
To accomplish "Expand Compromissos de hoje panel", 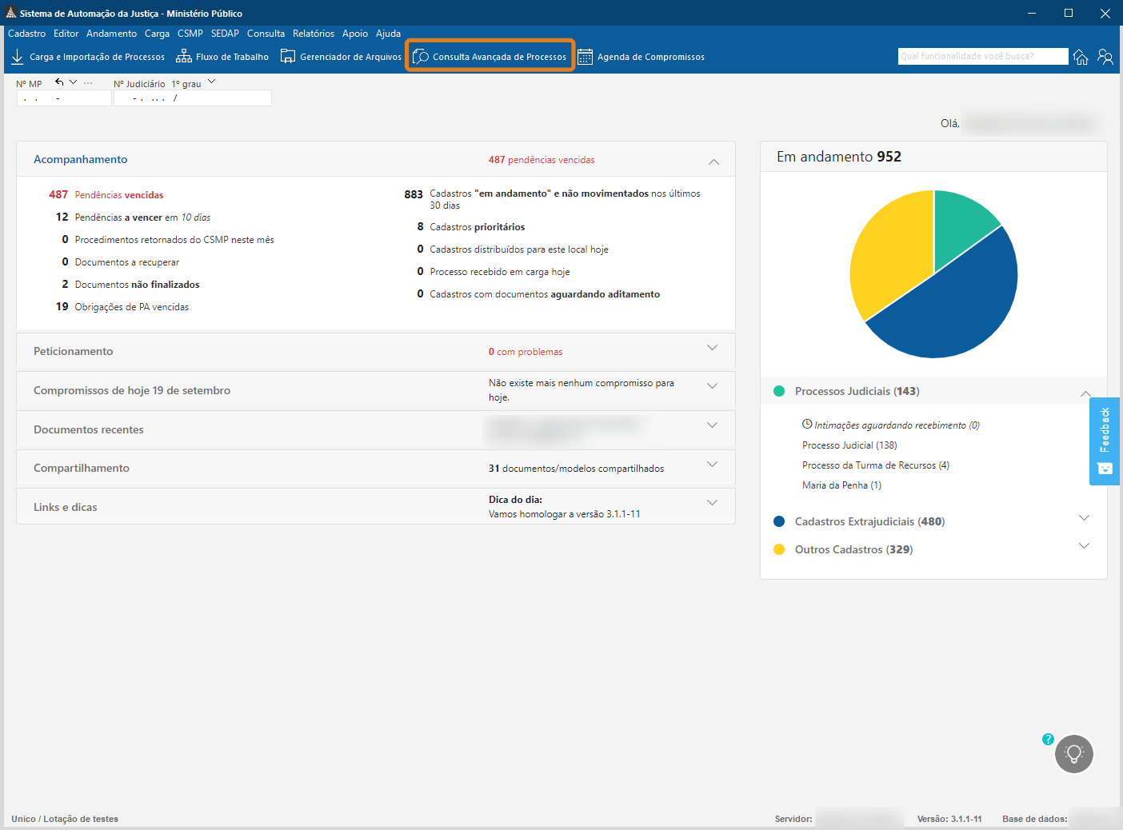I will point(712,386).
